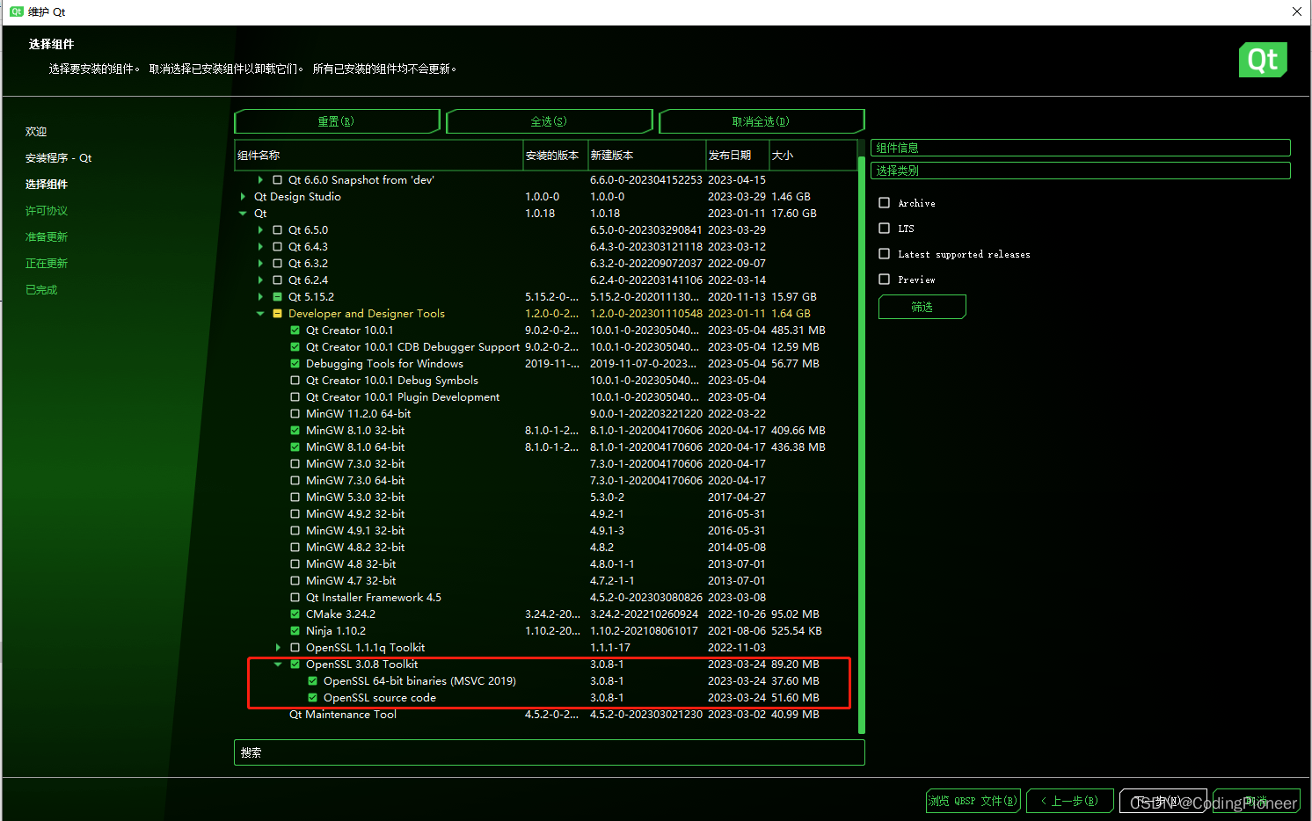Check Qt Installer Framework 4.5 checkbox
This screenshot has width=1312, height=821.
[295, 598]
